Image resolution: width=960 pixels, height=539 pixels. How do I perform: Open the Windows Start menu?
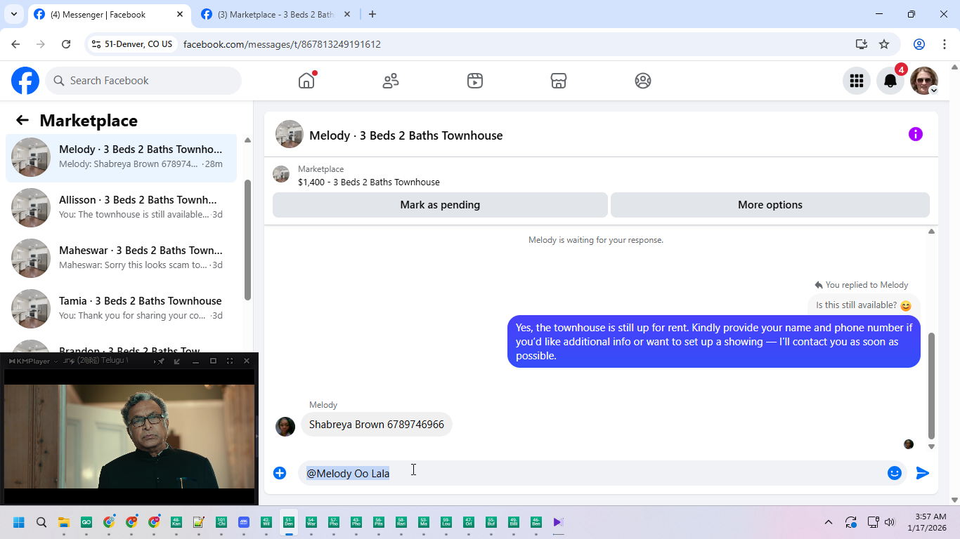(19, 522)
